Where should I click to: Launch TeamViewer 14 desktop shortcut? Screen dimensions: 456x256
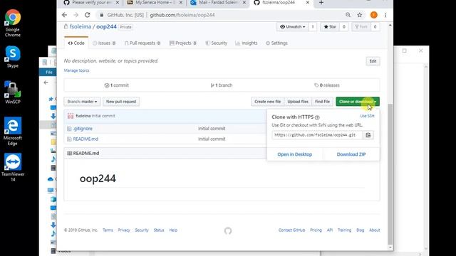[13, 167]
